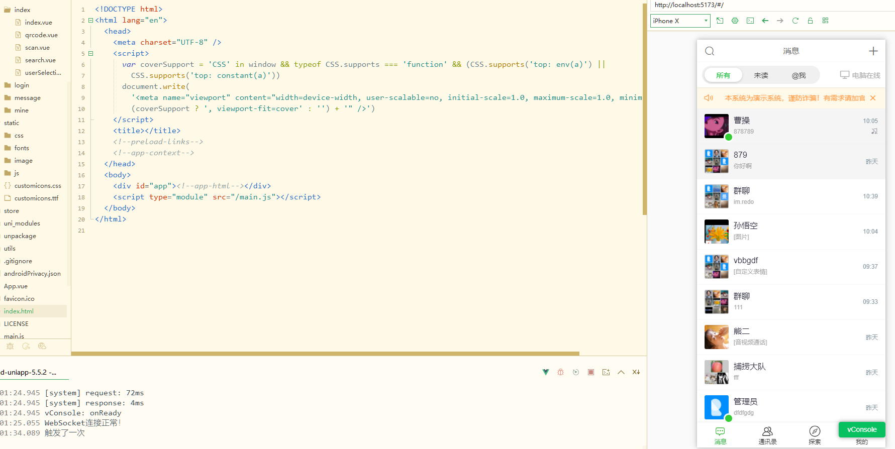This screenshot has width=895, height=449.
Task: Select the 所有 message filter tab
Action: (723, 75)
